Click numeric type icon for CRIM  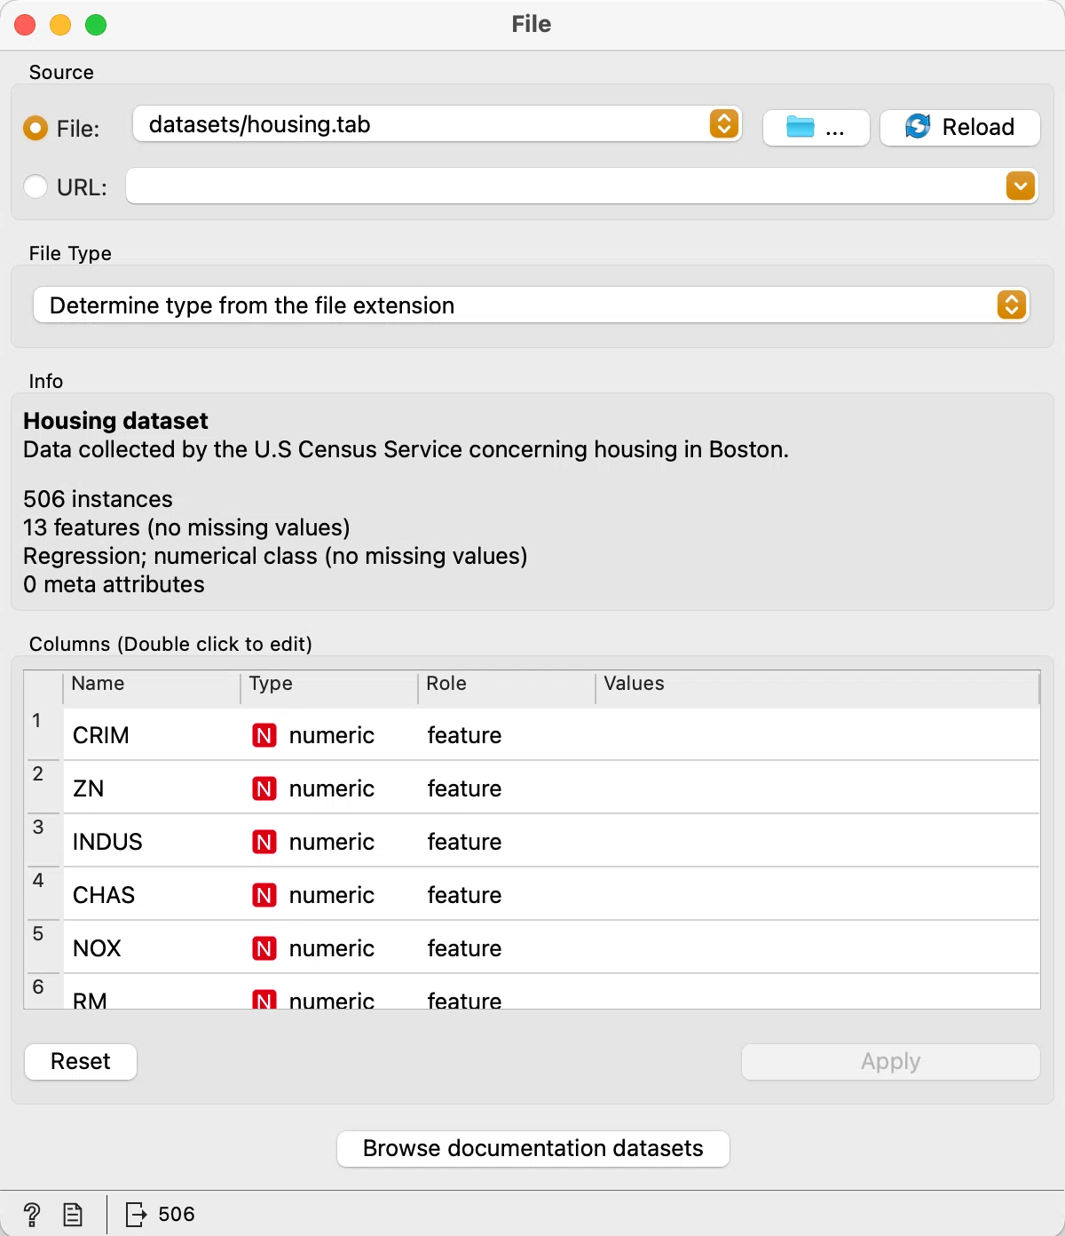pyautogui.click(x=264, y=735)
